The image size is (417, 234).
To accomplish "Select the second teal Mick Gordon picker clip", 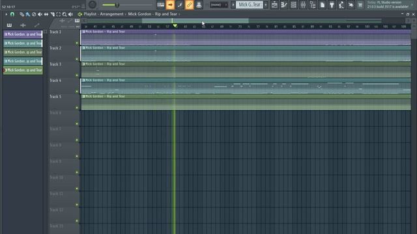I will pos(23,44).
